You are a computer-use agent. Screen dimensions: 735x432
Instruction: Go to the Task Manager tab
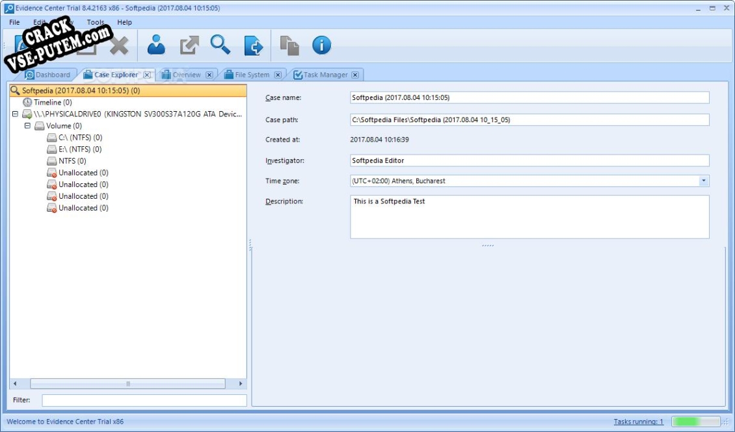pos(325,75)
